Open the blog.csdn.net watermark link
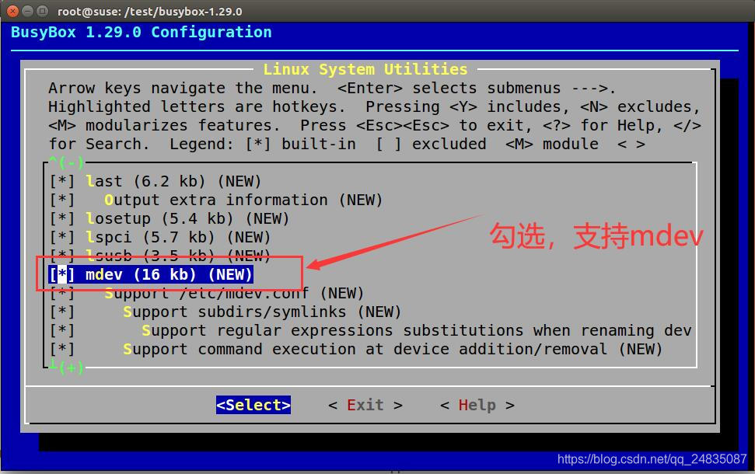755x474 pixels. pos(650,459)
